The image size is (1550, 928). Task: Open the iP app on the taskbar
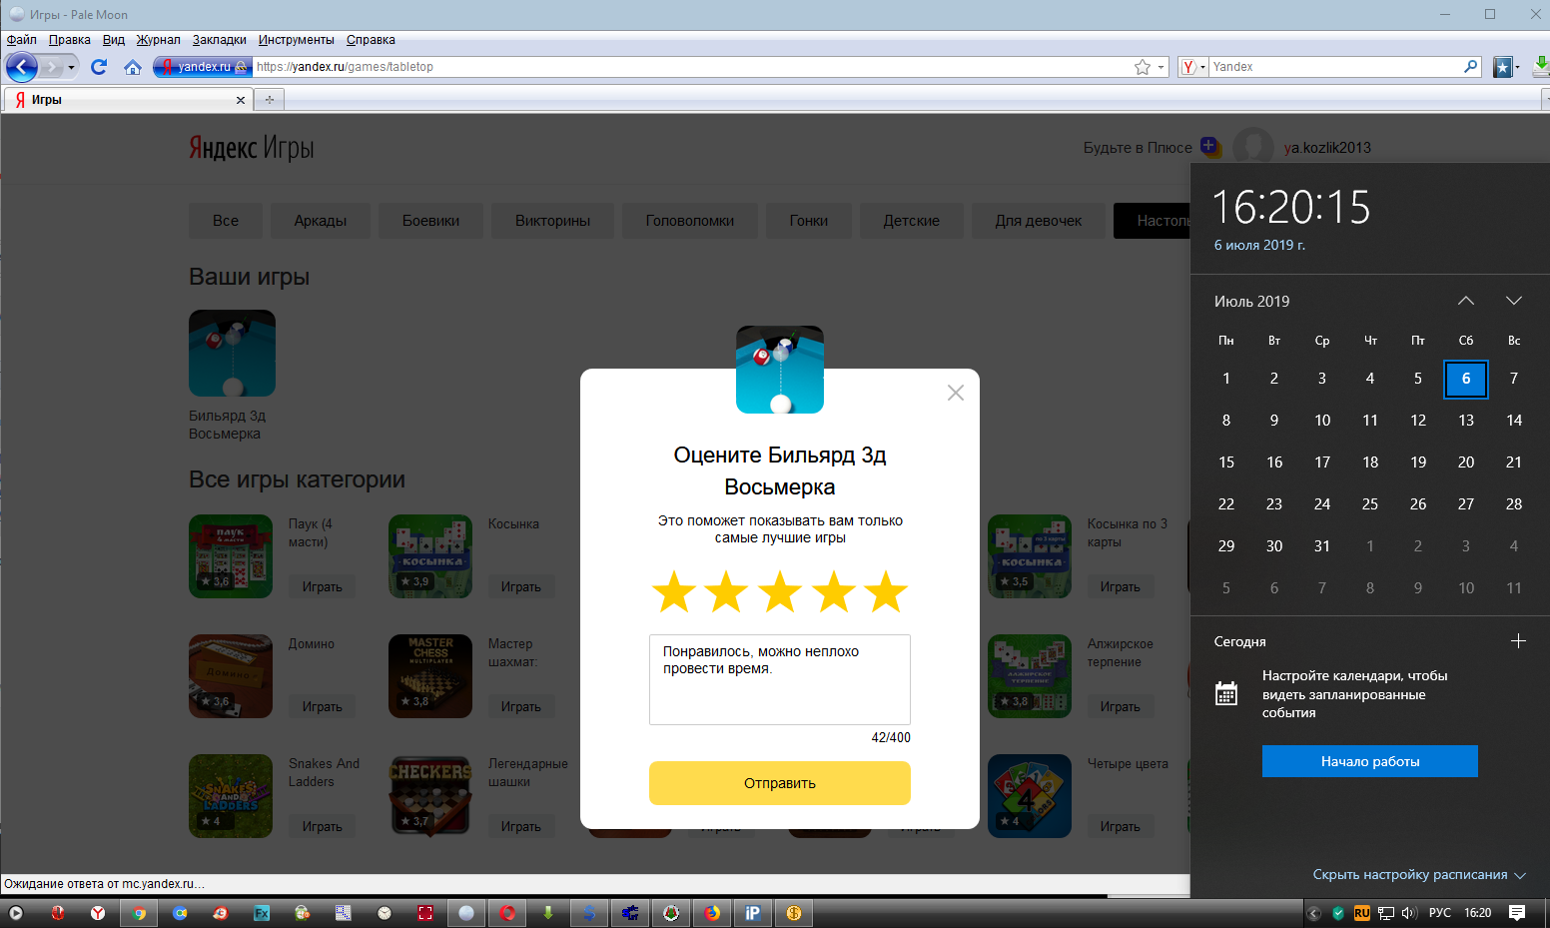click(x=753, y=913)
